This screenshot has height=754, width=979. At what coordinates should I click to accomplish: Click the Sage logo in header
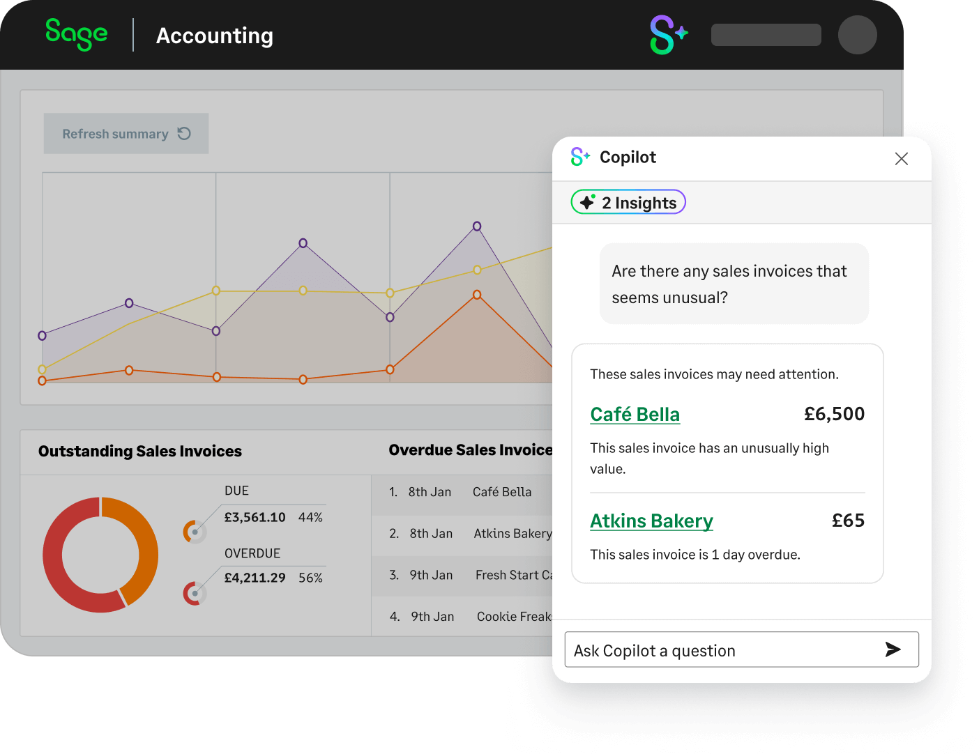coord(76,34)
